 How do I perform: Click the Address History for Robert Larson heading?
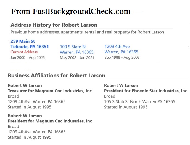[54, 25]
